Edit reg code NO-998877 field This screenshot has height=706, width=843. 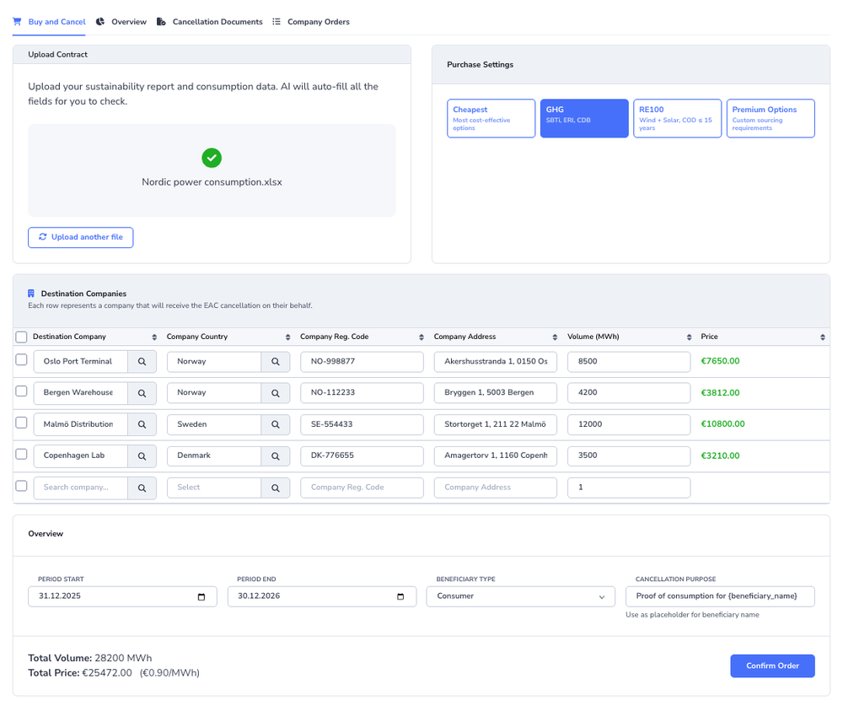click(362, 362)
